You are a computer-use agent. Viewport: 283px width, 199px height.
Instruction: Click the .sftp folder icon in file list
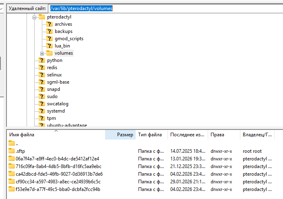pyautogui.click(x=12, y=151)
